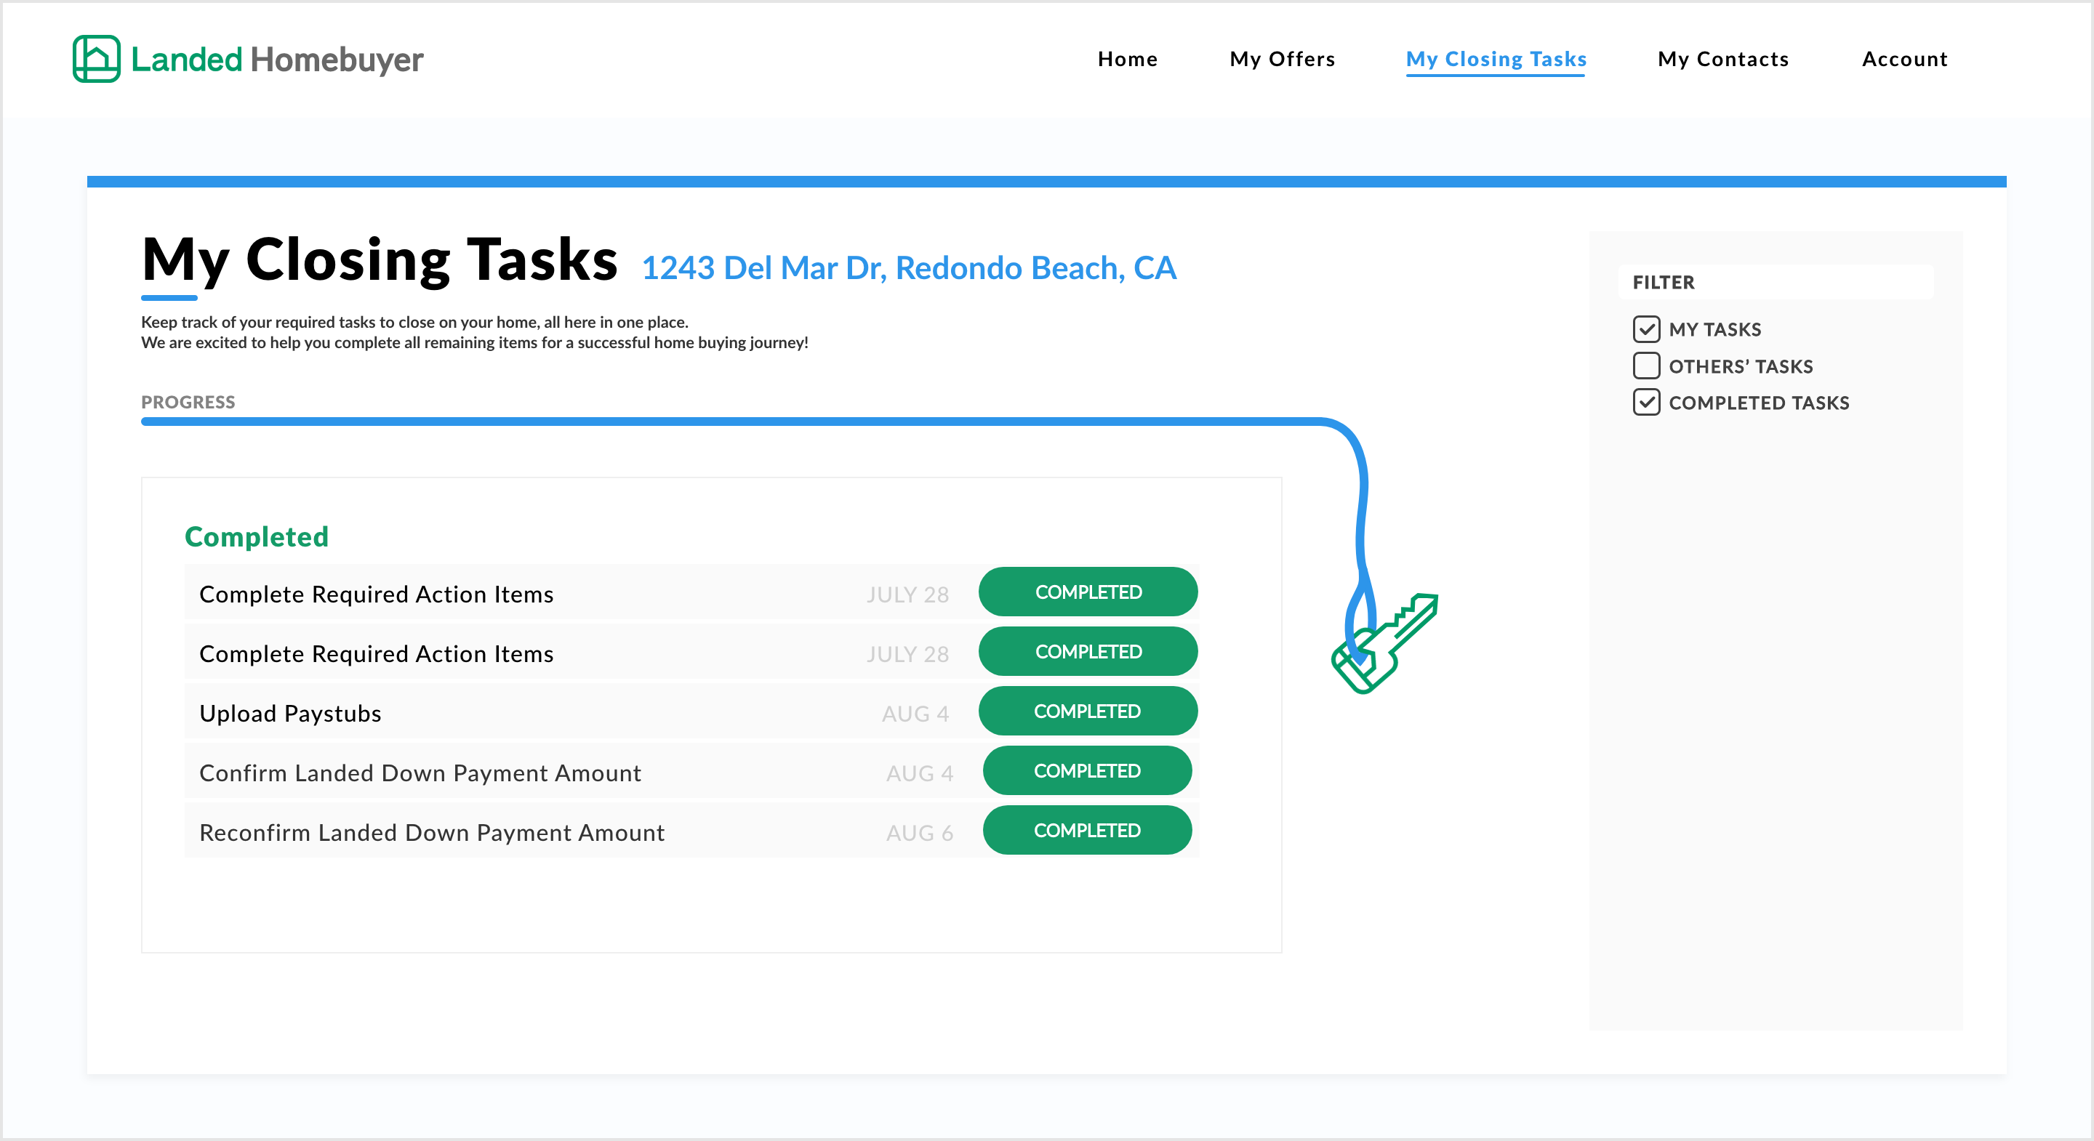Select Confirm Landed Down Payment Amount row
2094x1141 pixels.
coord(691,771)
